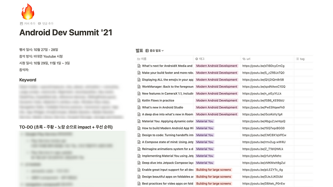Open link https://youtu.be/piLEZYTc_4g
333x187 pixels.
point(263,170)
